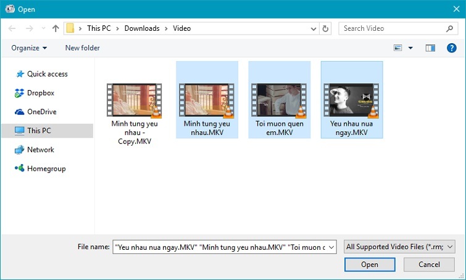
Task: Open the recent locations dropdown arrow
Action: click(x=43, y=28)
